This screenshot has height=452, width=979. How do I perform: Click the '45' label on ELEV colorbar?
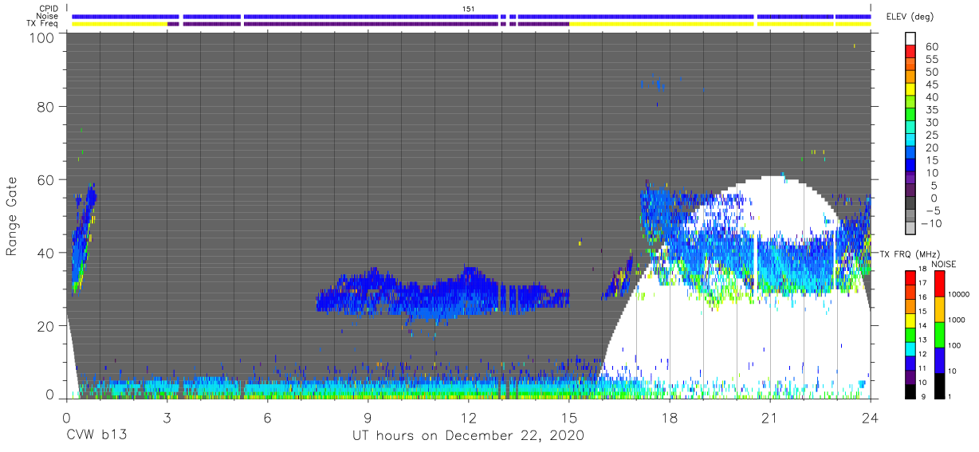931,85
